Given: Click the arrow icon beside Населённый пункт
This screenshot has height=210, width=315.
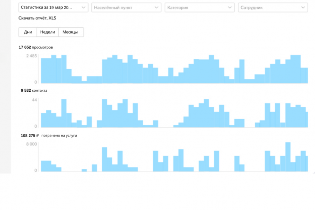Looking at the screenshot, I should (x=157, y=7).
